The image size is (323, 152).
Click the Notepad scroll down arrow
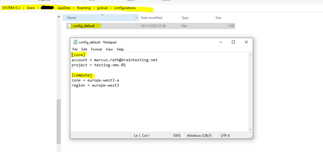click(250, 130)
